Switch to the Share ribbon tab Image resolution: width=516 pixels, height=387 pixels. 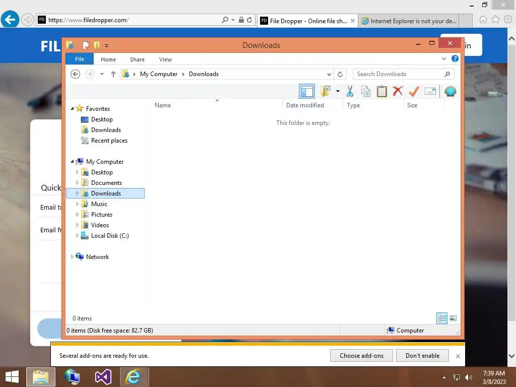click(137, 59)
